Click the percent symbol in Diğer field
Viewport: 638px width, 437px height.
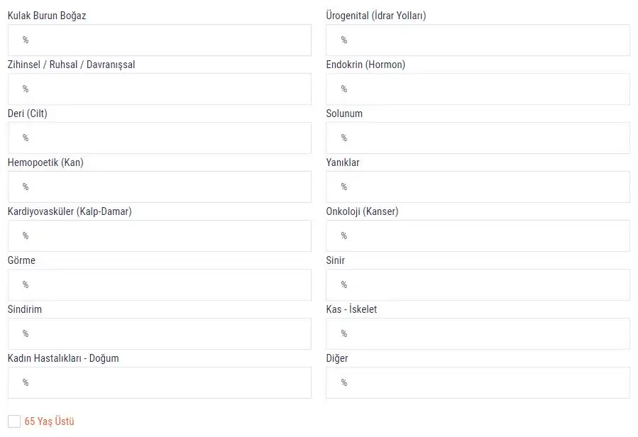click(x=344, y=382)
